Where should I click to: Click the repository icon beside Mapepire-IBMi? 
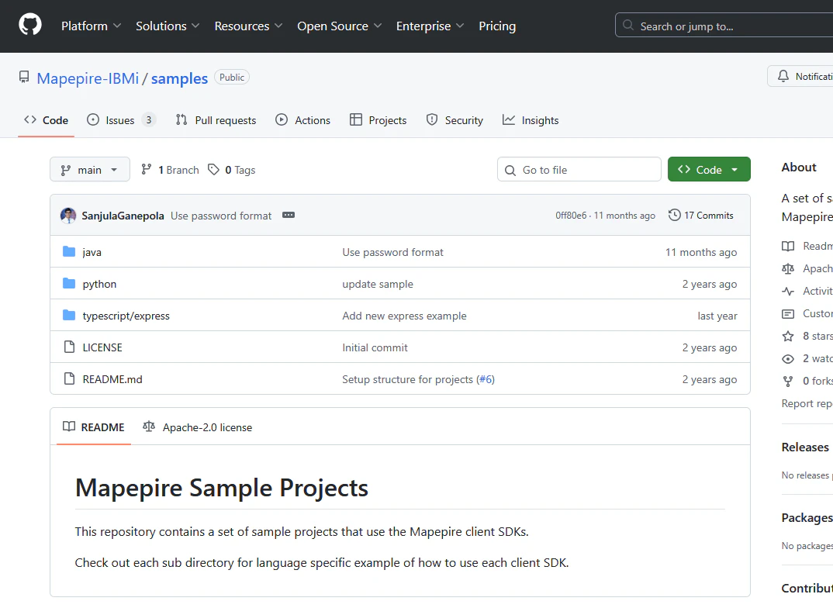coord(24,78)
